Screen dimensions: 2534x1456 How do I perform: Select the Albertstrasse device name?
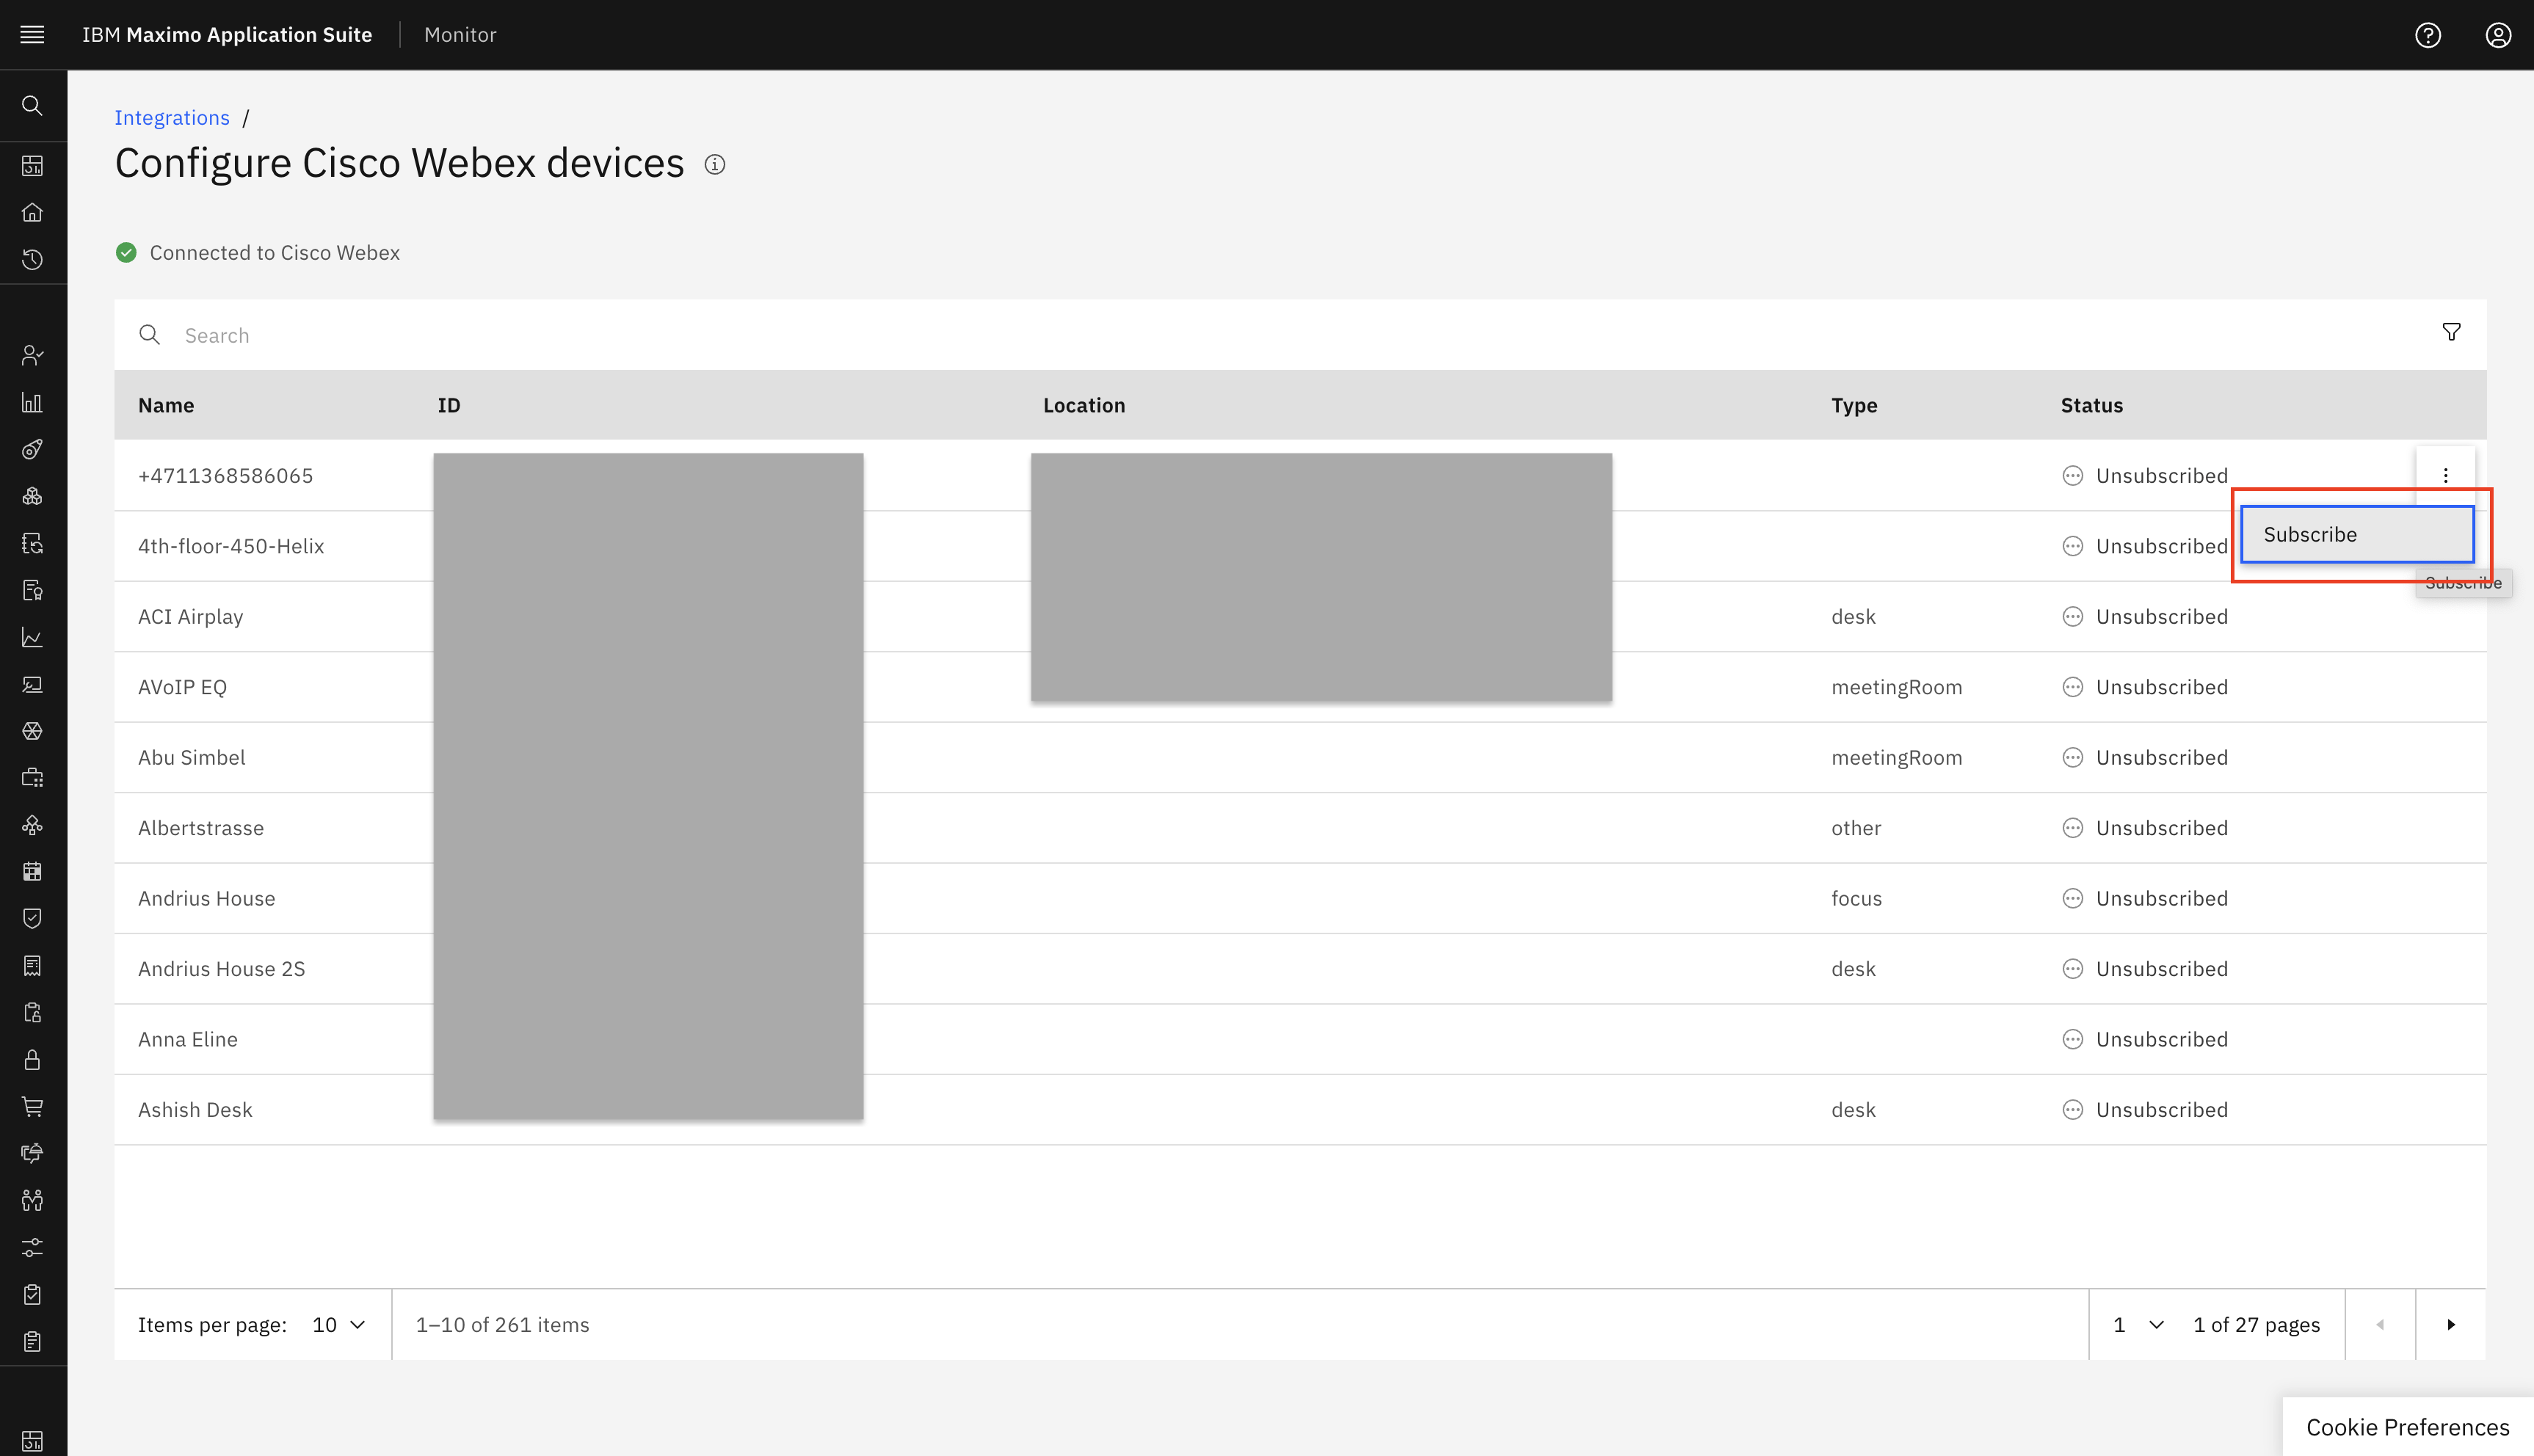[x=201, y=828]
